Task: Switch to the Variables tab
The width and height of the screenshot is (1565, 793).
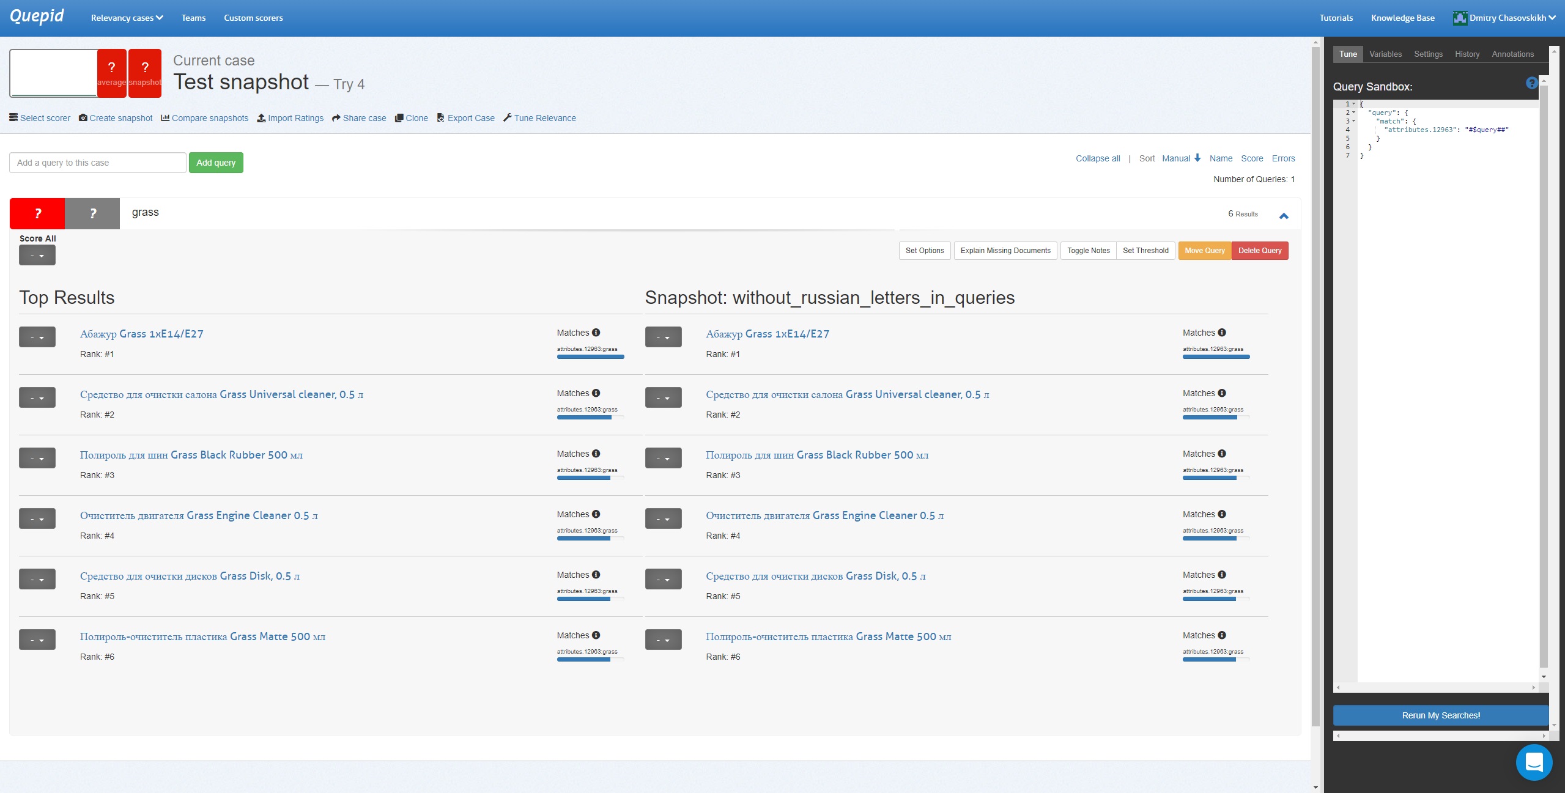Action: tap(1385, 54)
